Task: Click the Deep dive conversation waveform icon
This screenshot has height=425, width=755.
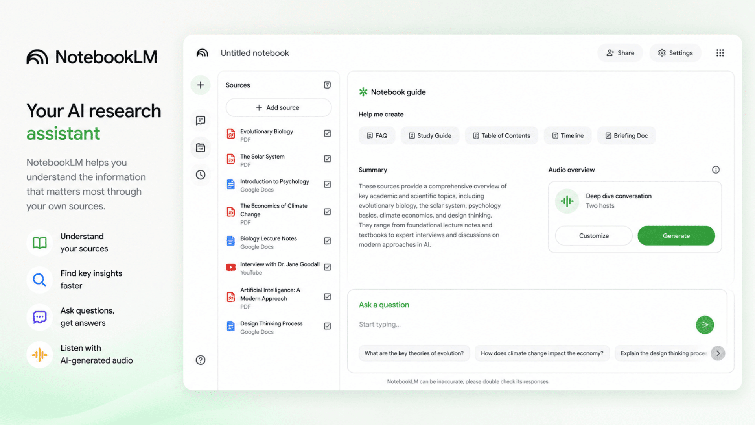Action: [567, 201]
